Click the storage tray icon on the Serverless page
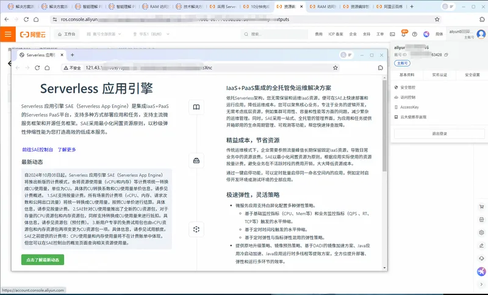This screenshot has width=488, height=295. click(196, 160)
